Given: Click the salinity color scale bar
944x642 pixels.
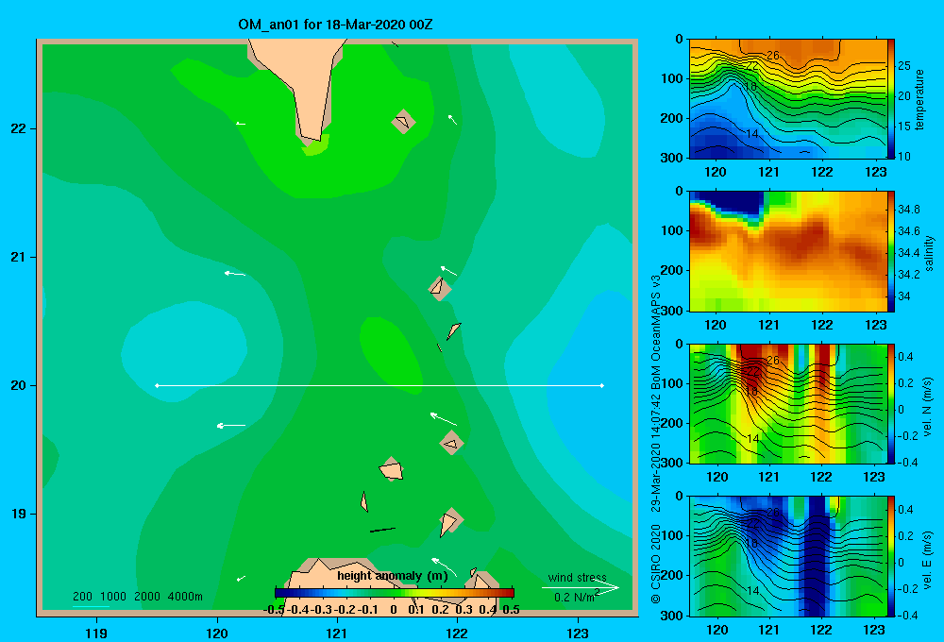Looking at the screenshot, I should pyautogui.click(x=891, y=251).
